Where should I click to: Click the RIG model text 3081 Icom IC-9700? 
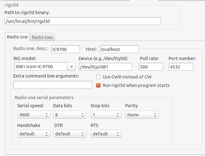point(34,67)
